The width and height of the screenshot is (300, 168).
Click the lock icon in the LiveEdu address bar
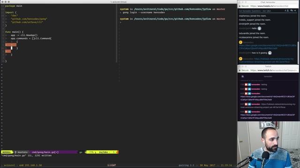tap(240, 6)
